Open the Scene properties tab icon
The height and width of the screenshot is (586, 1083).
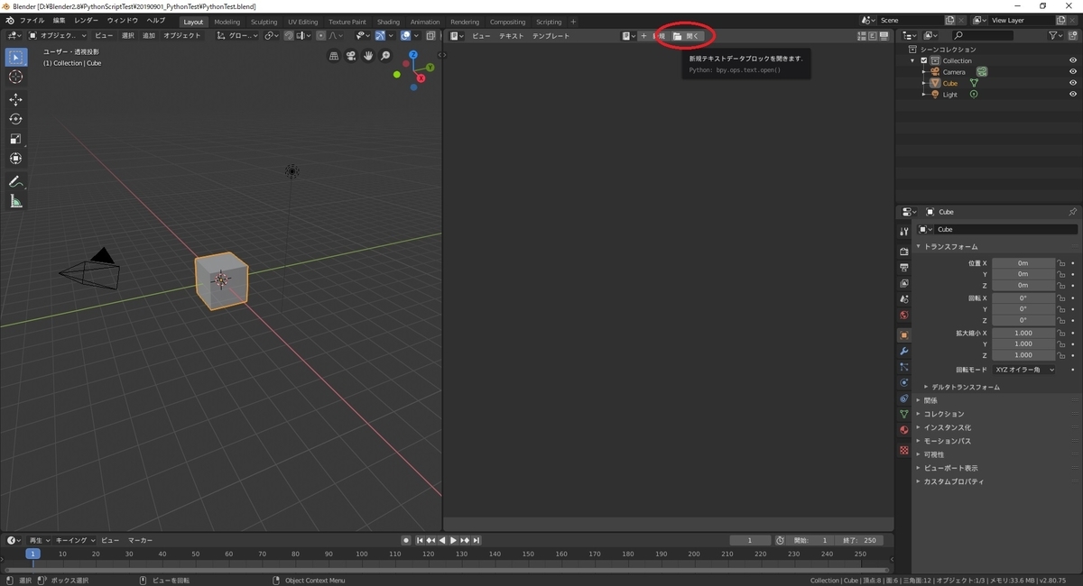[904, 299]
